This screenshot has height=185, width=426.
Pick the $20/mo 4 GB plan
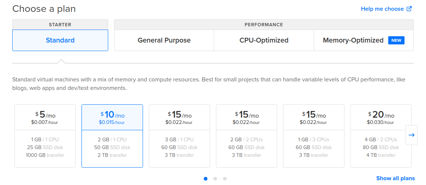[381, 136]
